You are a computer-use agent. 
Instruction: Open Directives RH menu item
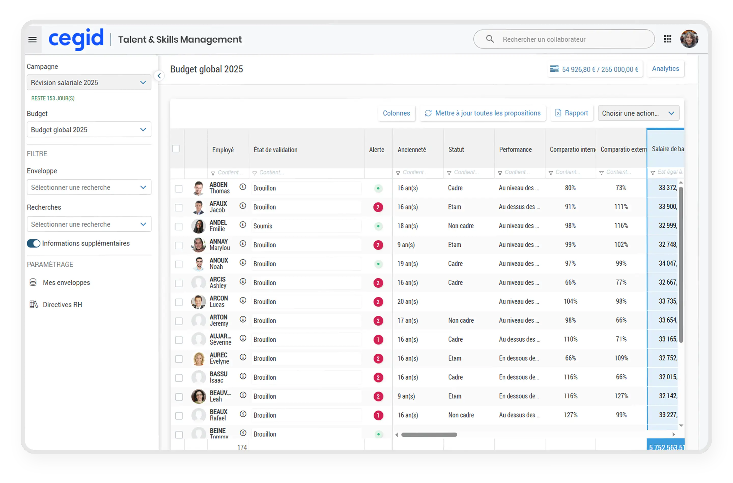62,305
